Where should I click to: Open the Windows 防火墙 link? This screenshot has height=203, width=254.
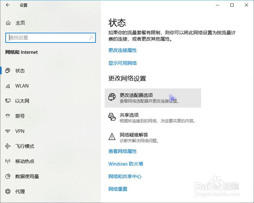pos(126,164)
